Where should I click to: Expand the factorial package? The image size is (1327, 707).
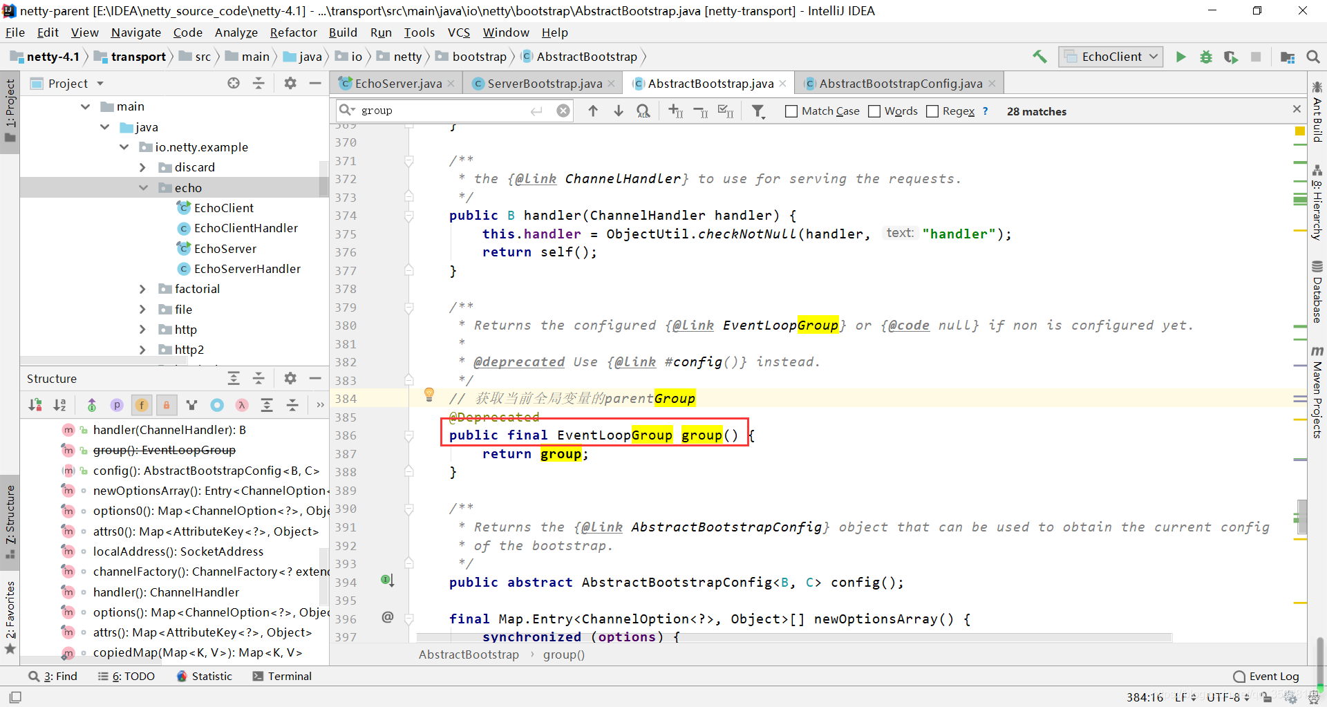(x=143, y=289)
